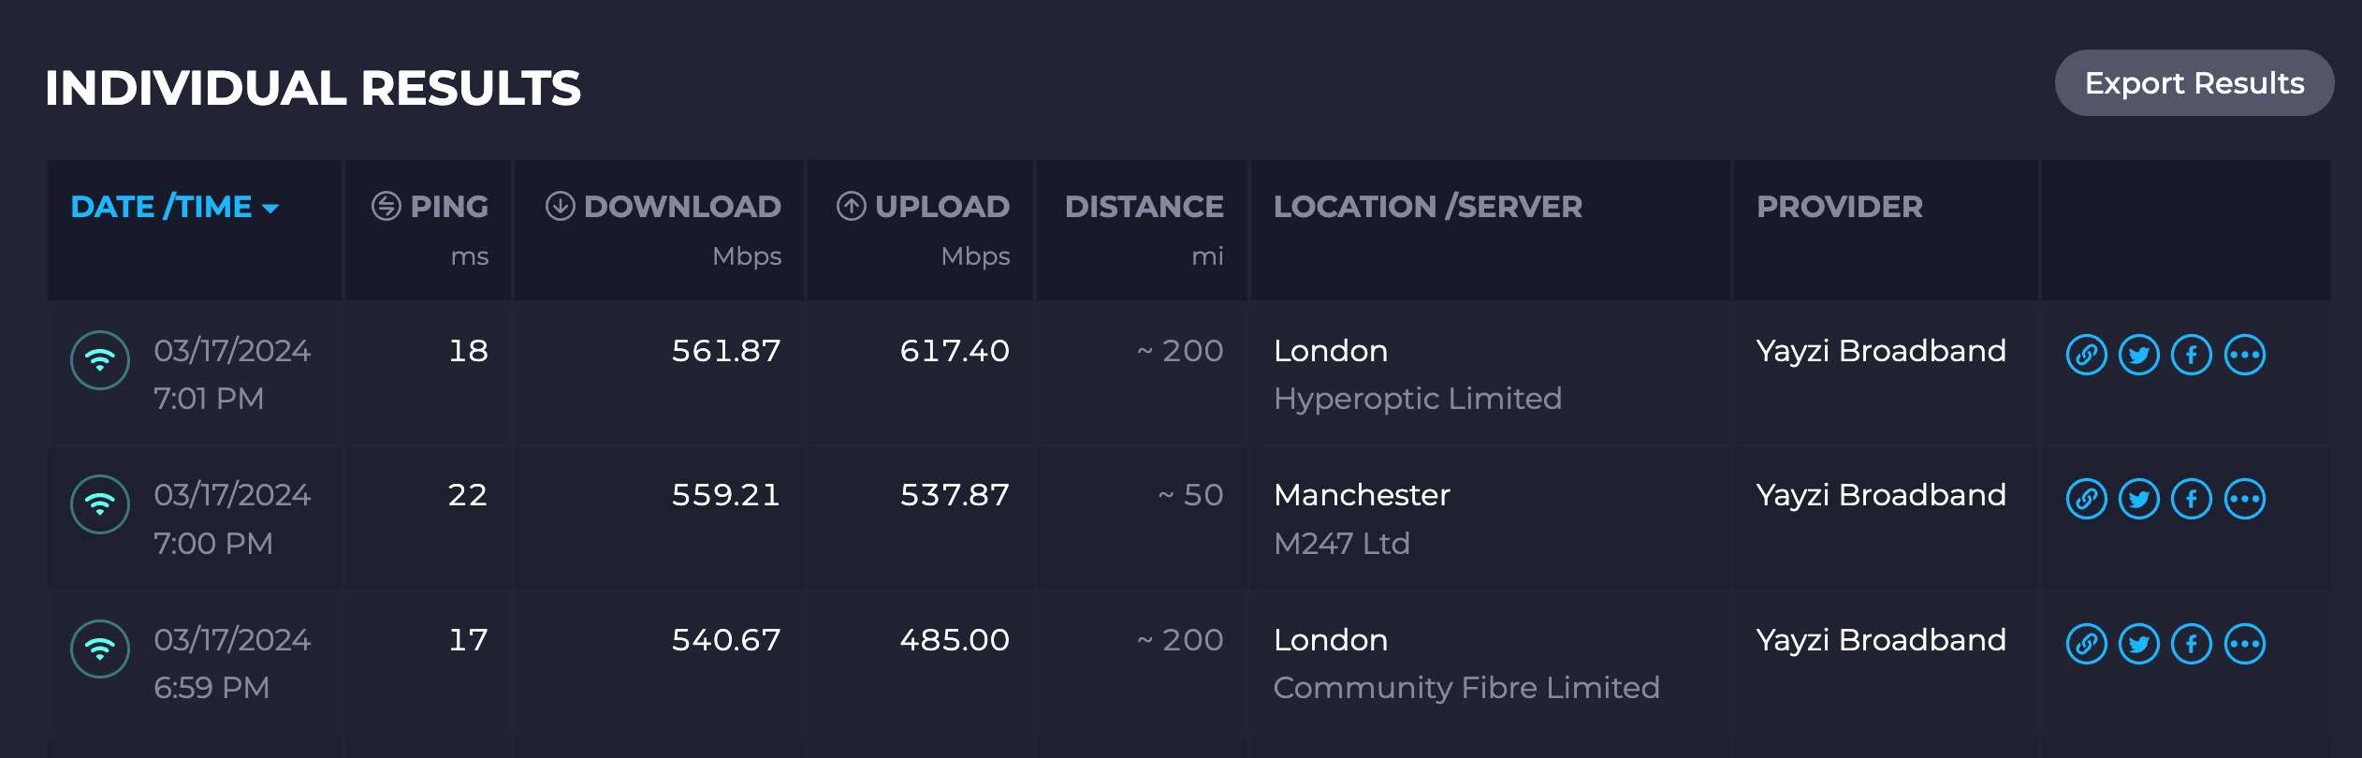Tweet the Community Fibre London result
2362x758 pixels.
pyautogui.click(x=2139, y=645)
